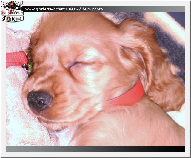The height and width of the screenshot is (158, 191).
Task: Click the puppy's black nose
Action: click(x=39, y=100)
